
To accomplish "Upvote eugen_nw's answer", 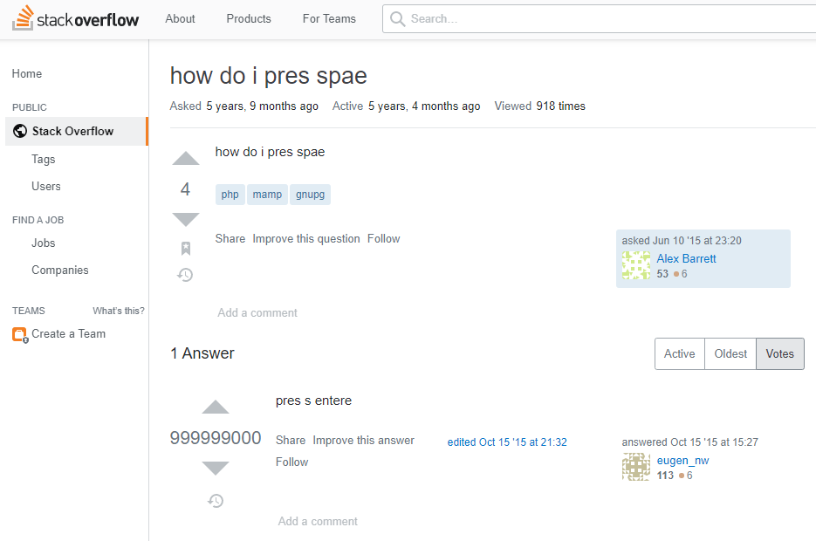I will tap(216, 407).
